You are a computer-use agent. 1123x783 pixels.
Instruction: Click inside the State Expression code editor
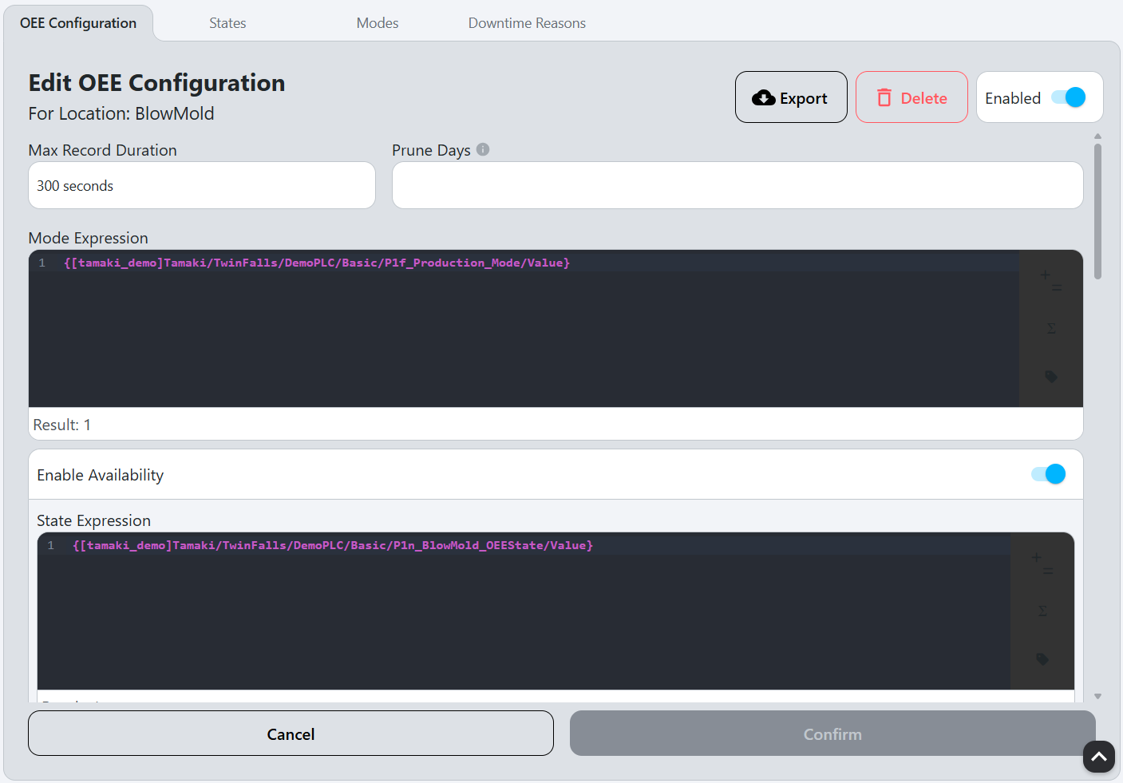pyautogui.click(x=524, y=611)
